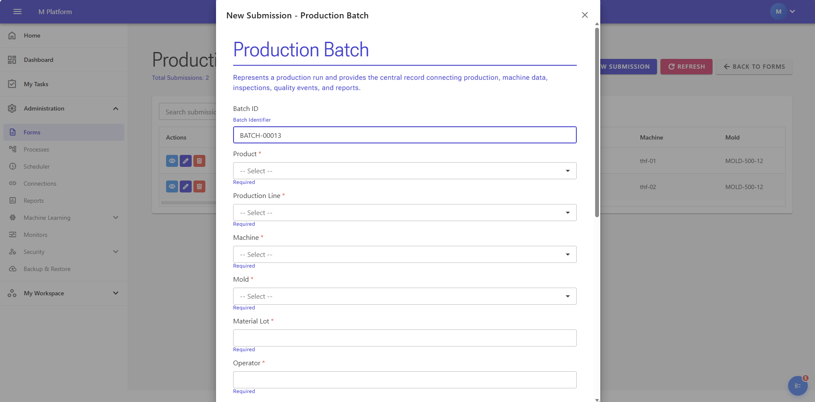
Task: Edit the thf-01 row submission
Action: pos(186,161)
